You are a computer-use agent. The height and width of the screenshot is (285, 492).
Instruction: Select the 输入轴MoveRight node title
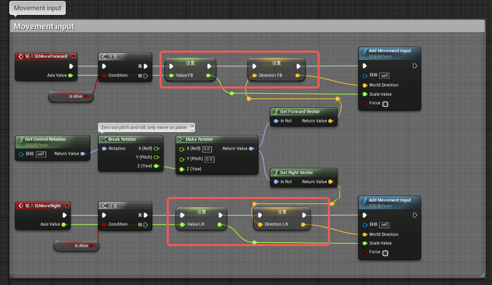(x=43, y=206)
